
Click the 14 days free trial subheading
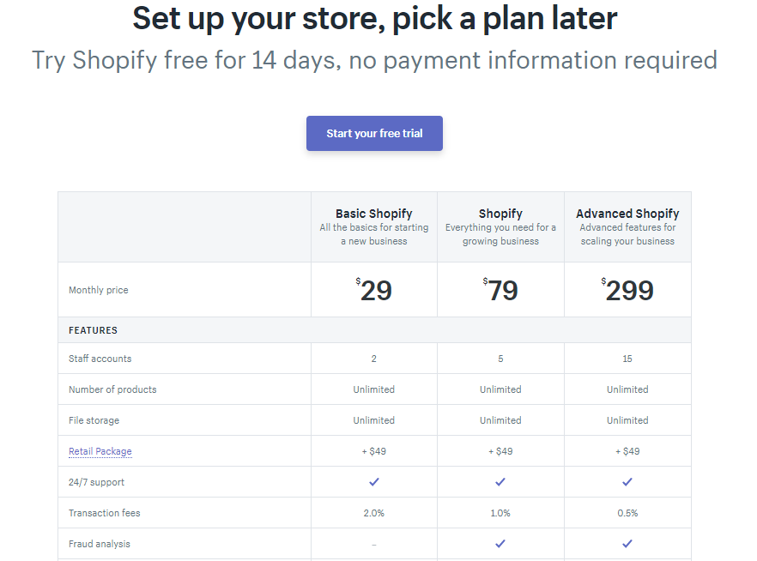click(374, 60)
